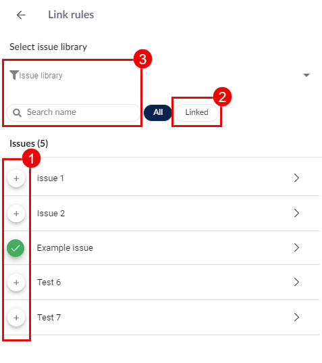
Task: Click the Issue library placeholder text
Action: point(41,76)
